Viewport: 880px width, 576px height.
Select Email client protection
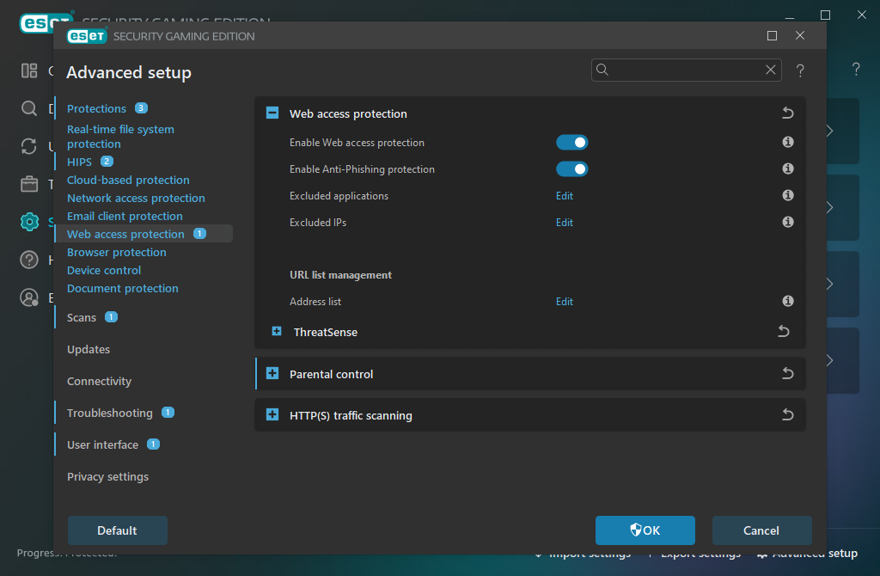click(x=125, y=216)
